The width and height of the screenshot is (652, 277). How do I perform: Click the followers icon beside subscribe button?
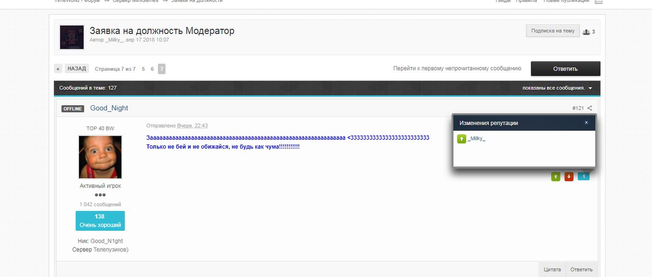tap(586, 32)
